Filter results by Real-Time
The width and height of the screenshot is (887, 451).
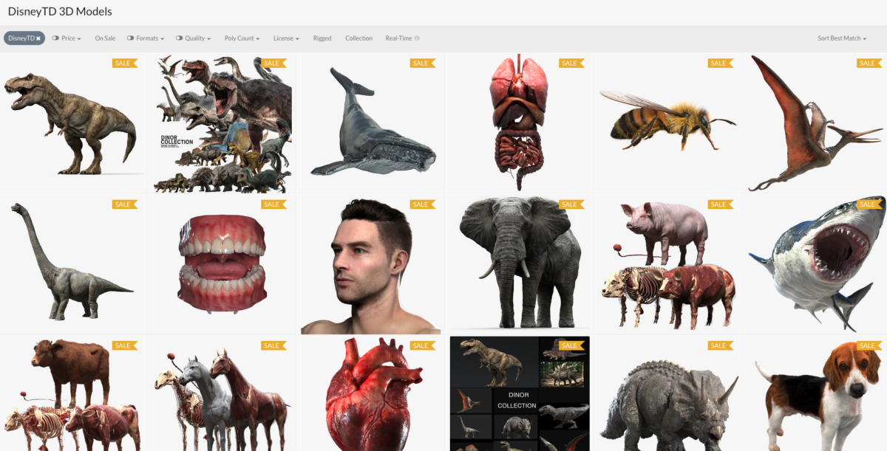tap(398, 38)
